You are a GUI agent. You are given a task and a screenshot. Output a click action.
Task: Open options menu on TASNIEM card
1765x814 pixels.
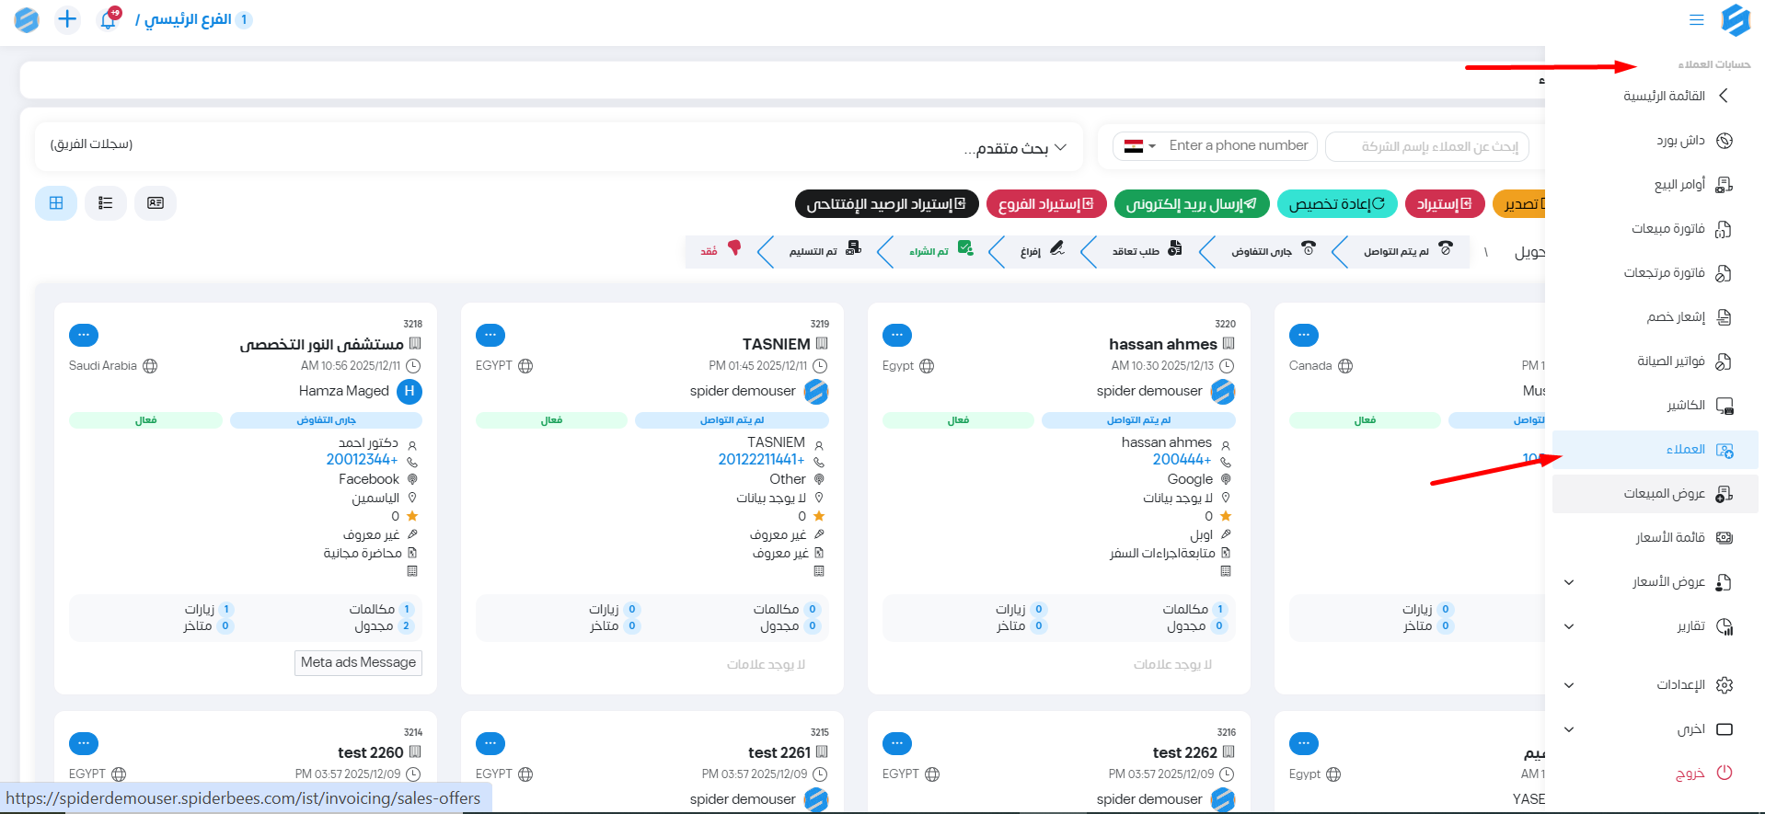coord(490,335)
